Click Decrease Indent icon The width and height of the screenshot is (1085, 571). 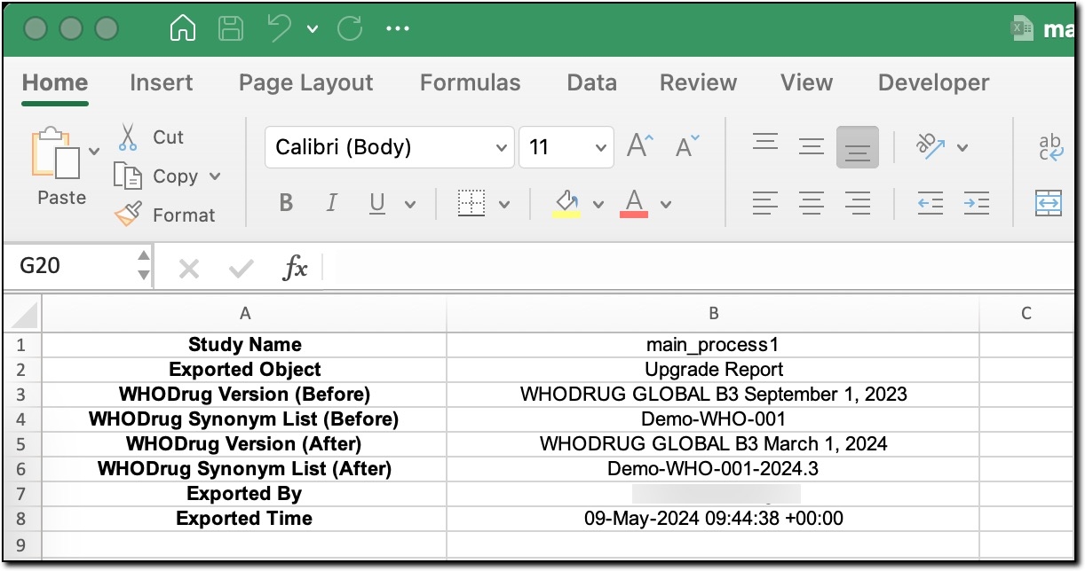[x=931, y=204]
